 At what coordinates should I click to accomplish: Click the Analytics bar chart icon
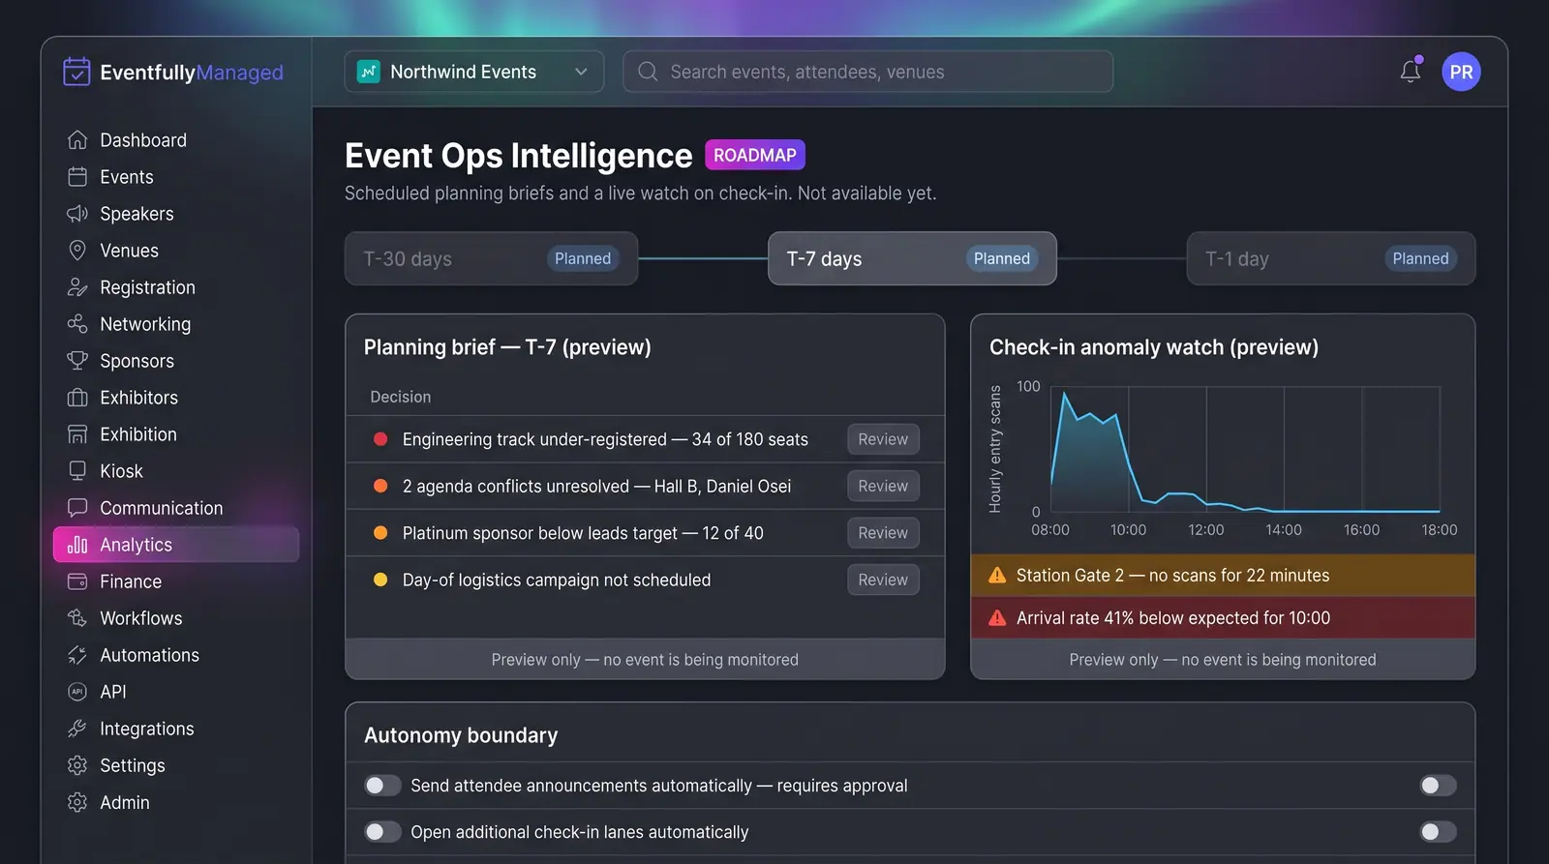pyautogui.click(x=77, y=545)
